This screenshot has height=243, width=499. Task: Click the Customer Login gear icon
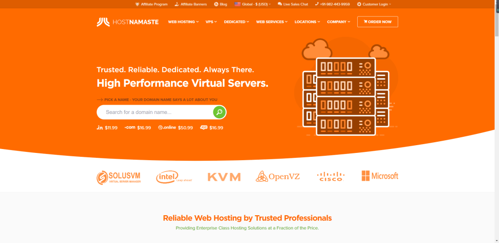[359, 4]
